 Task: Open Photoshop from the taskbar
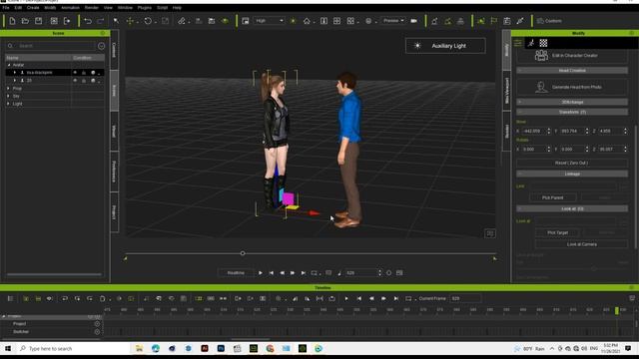[x=221, y=348]
